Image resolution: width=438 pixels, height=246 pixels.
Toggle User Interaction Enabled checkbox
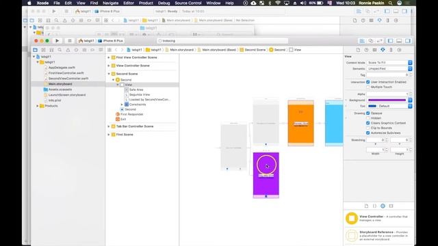(368, 82)
